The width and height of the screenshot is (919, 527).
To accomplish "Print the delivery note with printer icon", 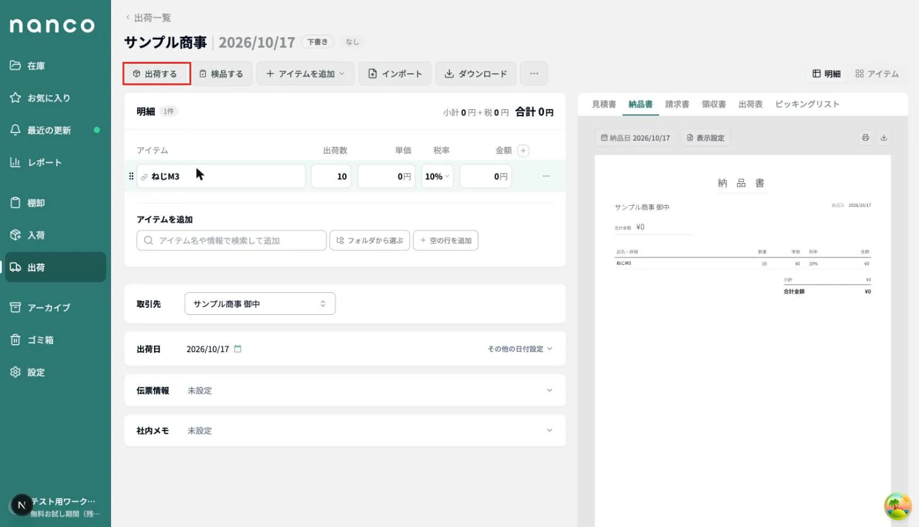I will click(x=865, y=138).
